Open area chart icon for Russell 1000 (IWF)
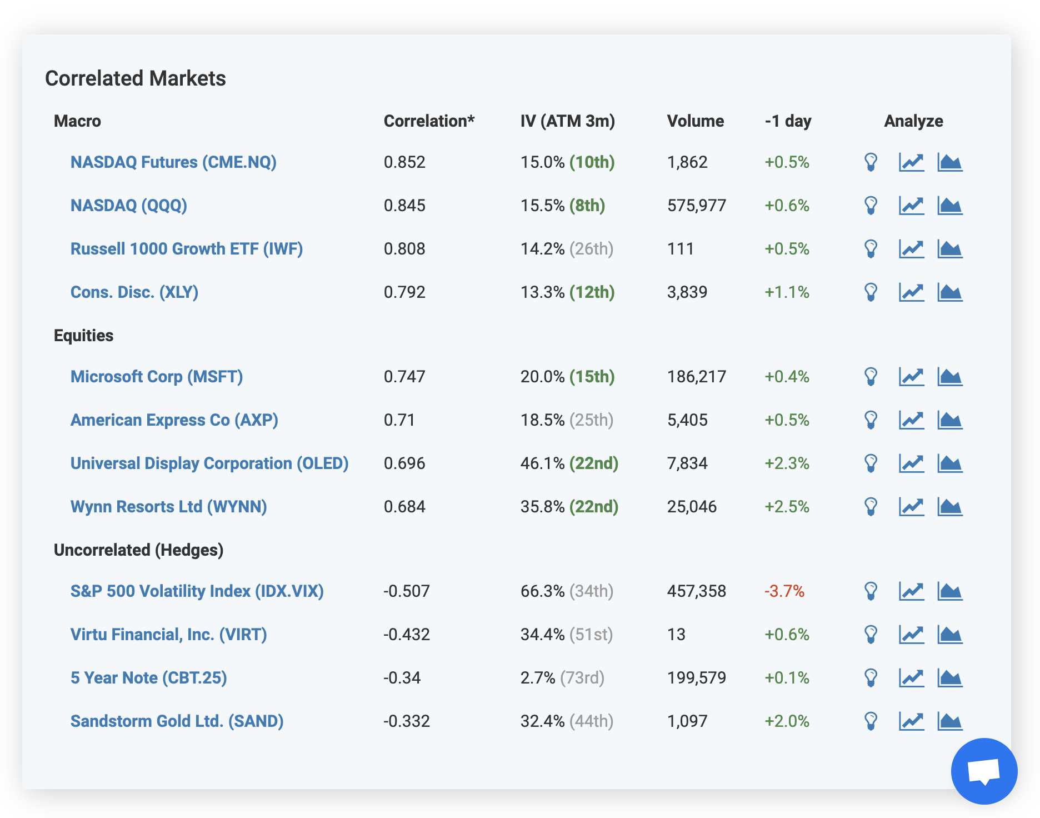This screenshot has height=818, width=1040. coord(950,249)
